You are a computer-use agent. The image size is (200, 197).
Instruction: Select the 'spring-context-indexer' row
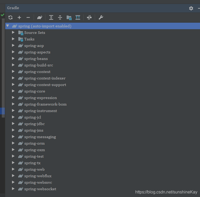click(x=103, y=78)
